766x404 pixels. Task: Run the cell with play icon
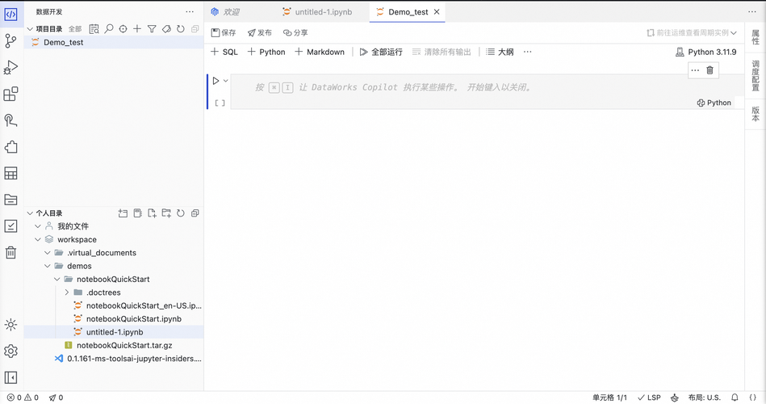coord(216,81)
